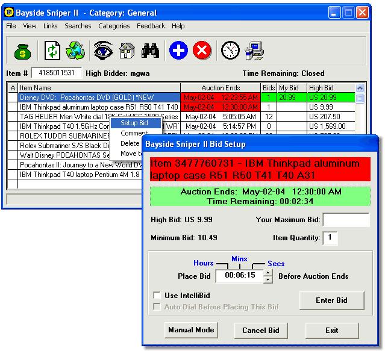The width and height of the screenshot is (385, 351).
Task: Choose Setup Bid in the context menu
Action: point(136,123)
